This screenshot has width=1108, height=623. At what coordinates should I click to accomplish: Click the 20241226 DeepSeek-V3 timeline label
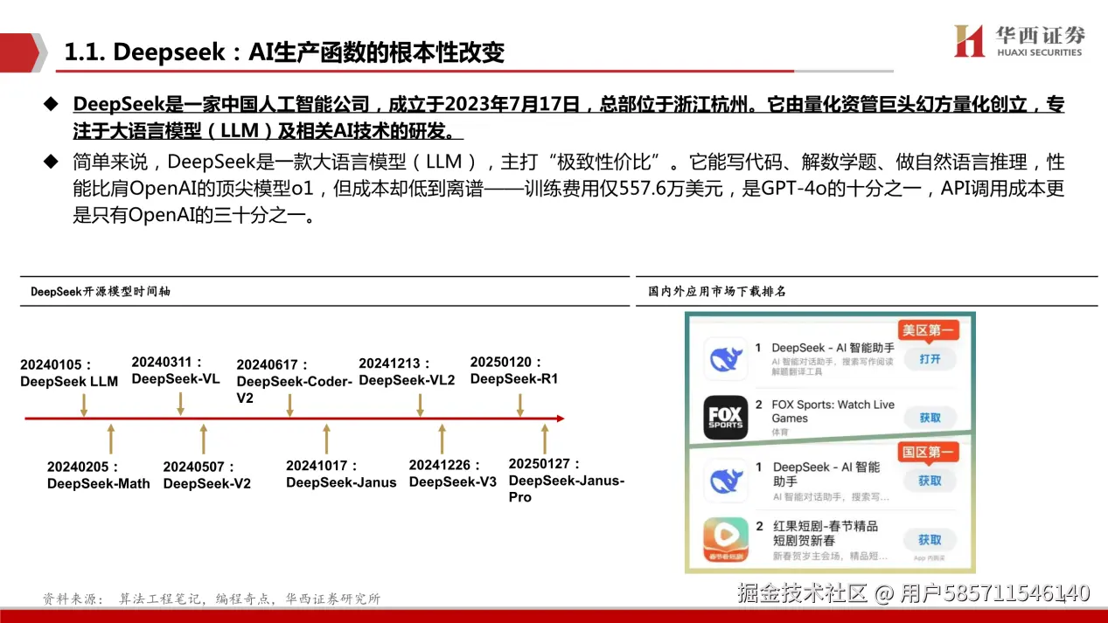pyautogui.click(x=453, y=474)
